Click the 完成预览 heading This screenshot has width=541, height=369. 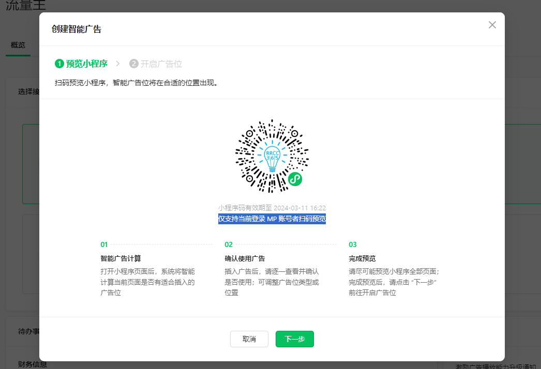point(362,258)
